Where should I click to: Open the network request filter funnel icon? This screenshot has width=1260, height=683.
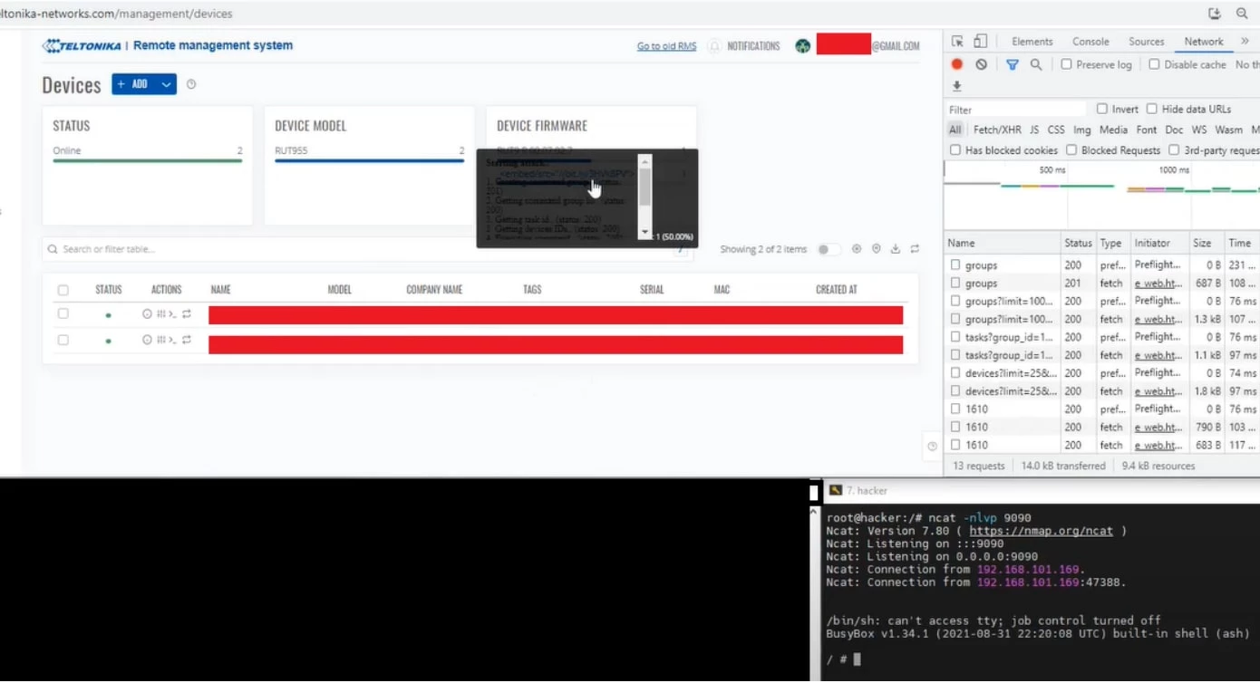pyautogui.click(x=1013, y=64)
